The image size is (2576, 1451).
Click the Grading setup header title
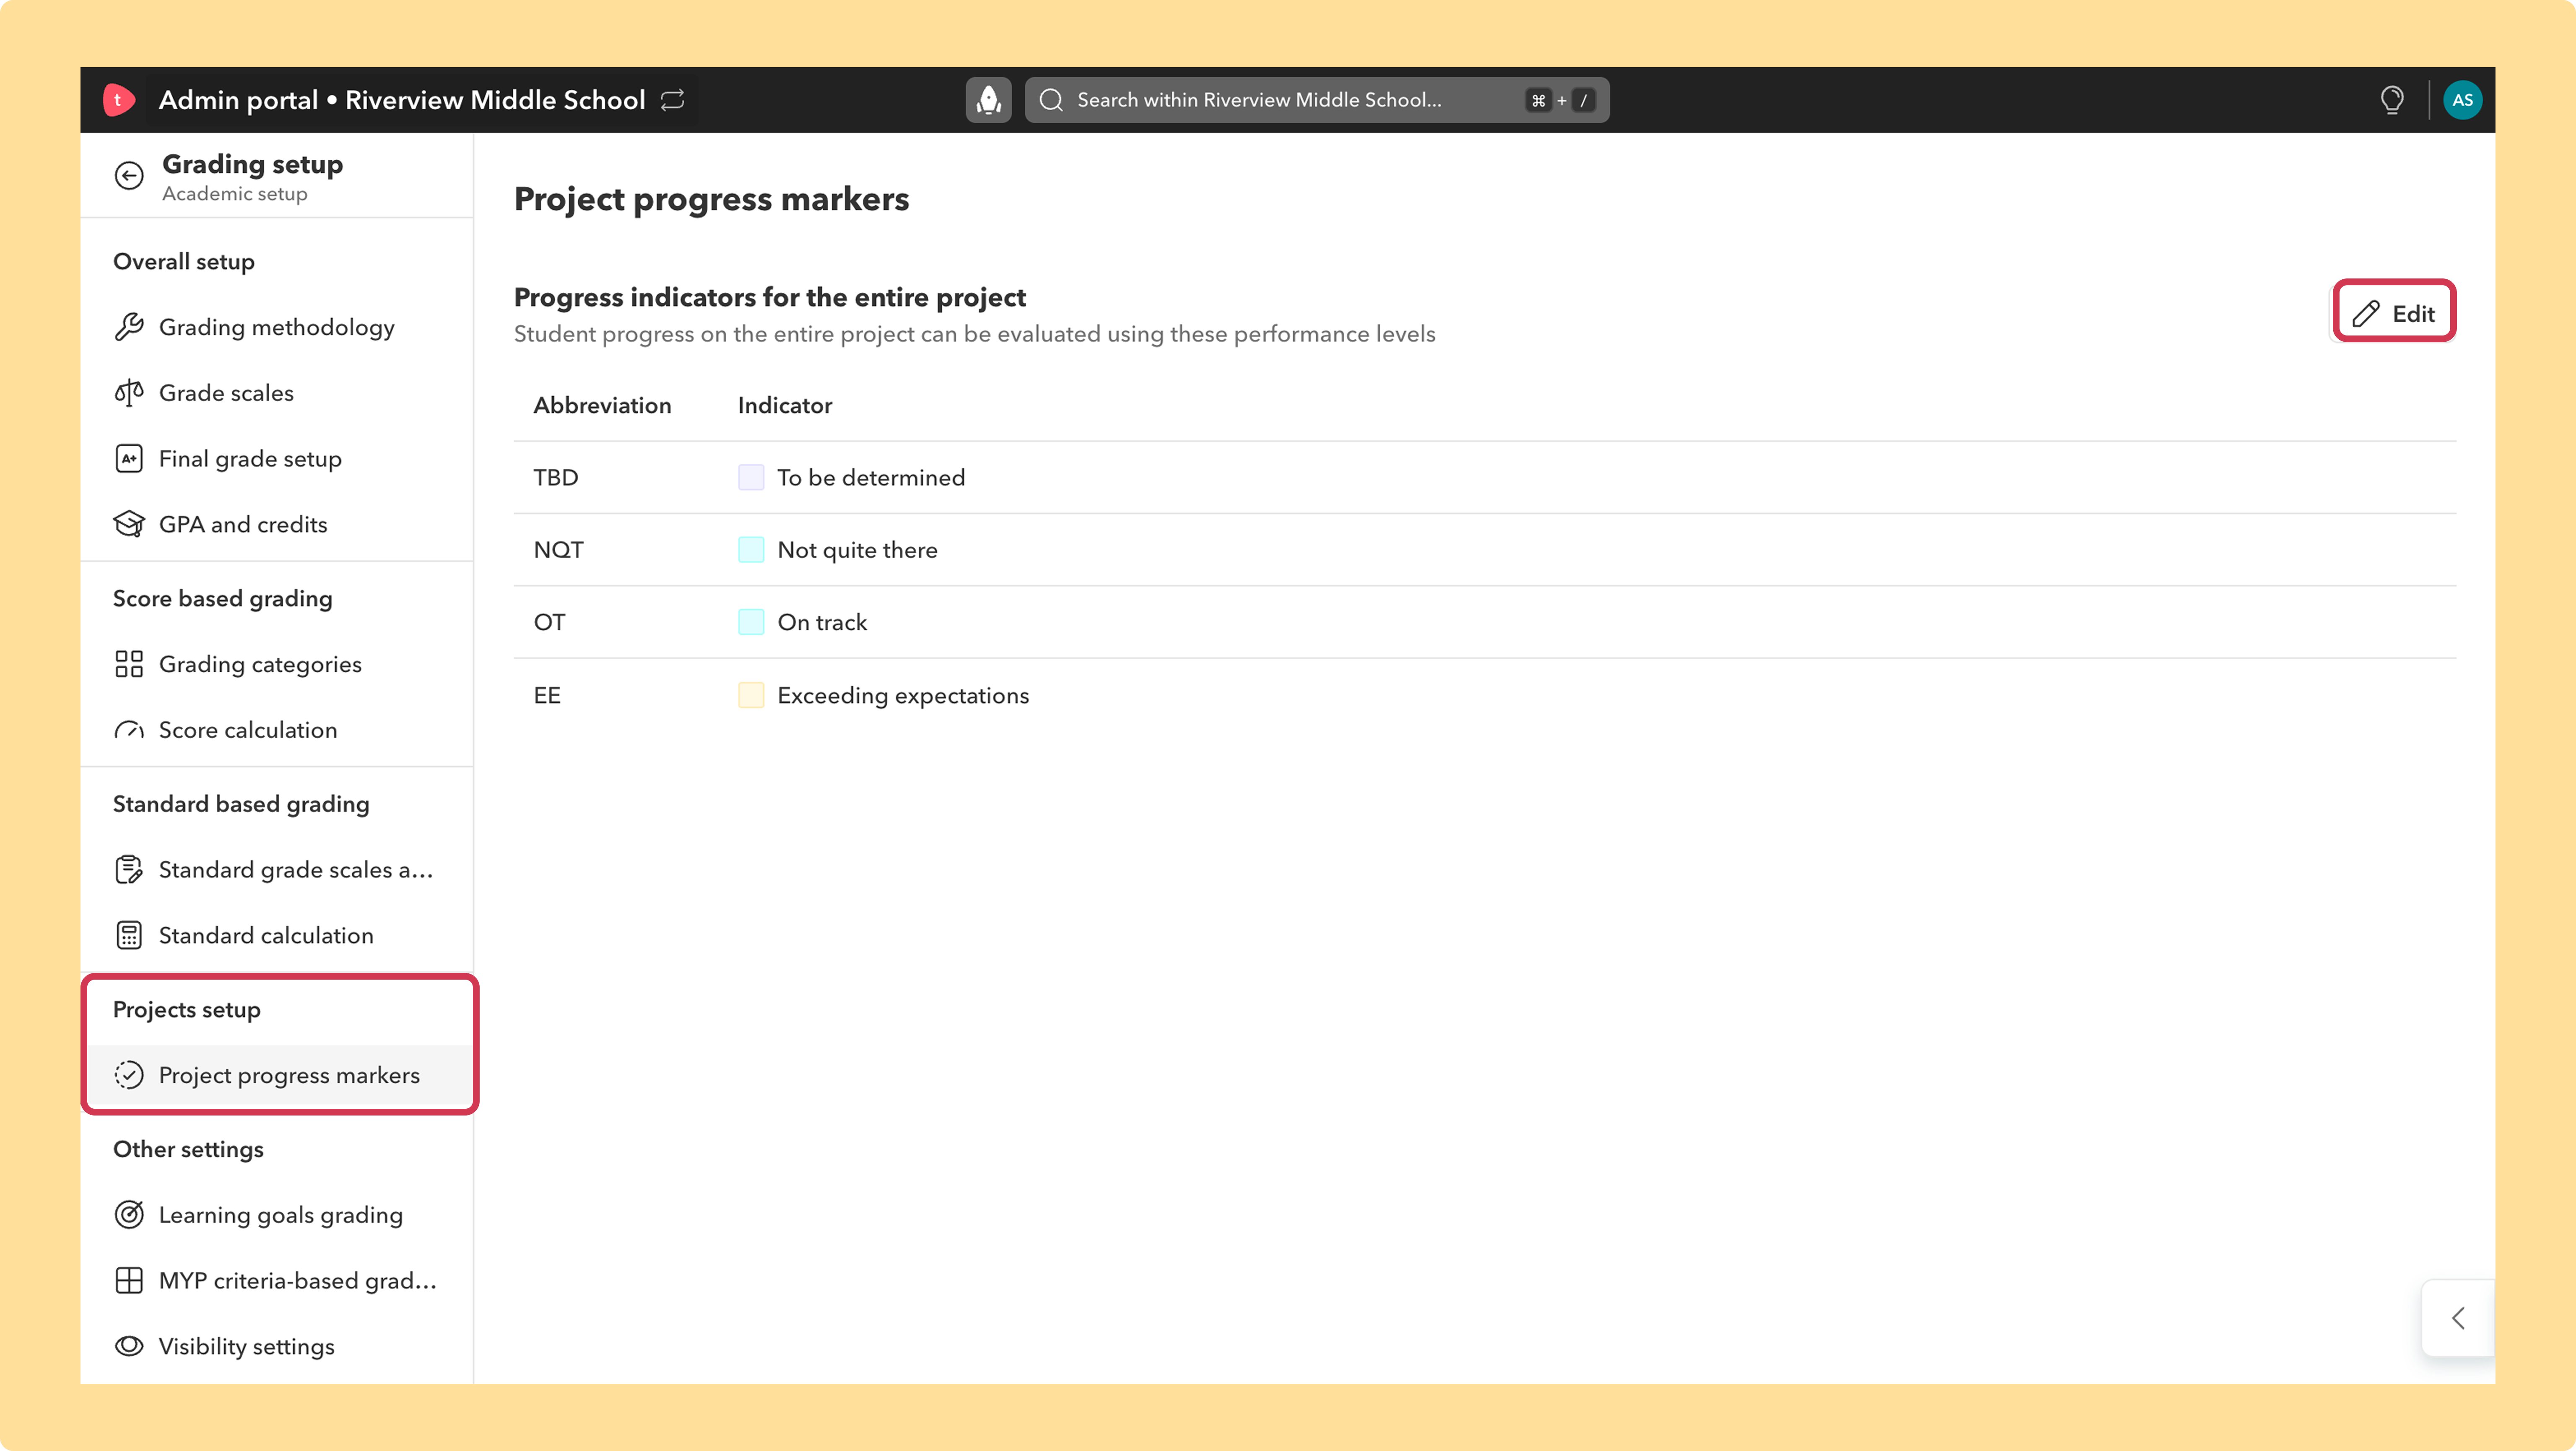253,164
